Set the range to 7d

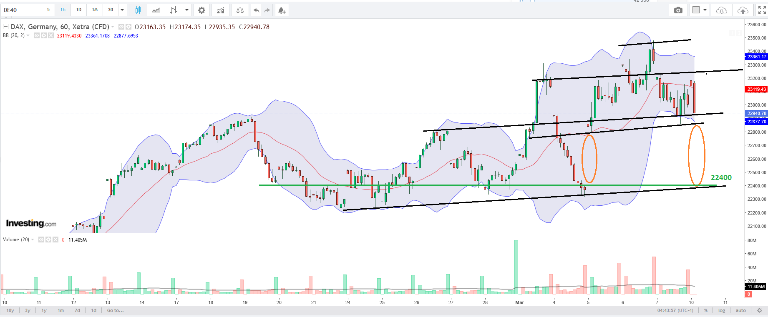pos(77,310)
